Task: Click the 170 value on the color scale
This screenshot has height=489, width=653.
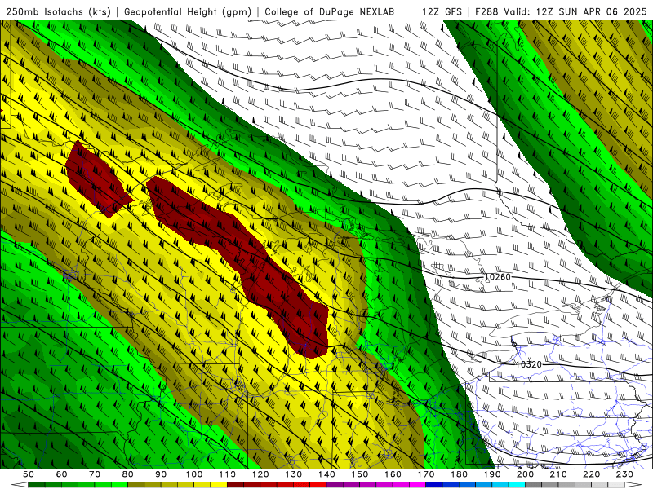Action: (x=426, y=474)
